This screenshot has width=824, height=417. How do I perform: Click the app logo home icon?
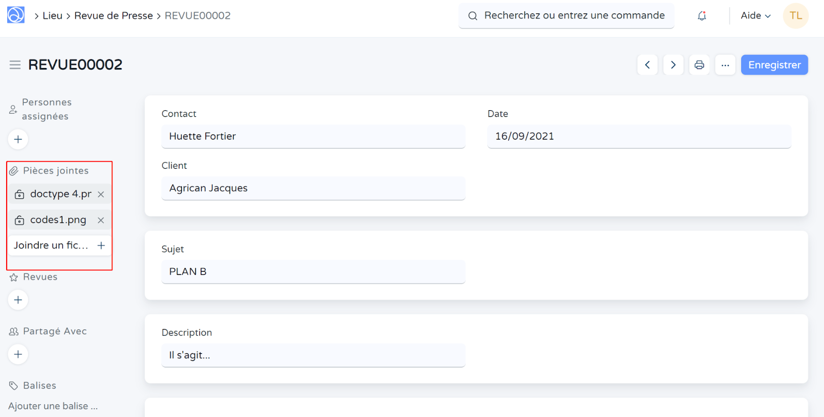(15, 15)
